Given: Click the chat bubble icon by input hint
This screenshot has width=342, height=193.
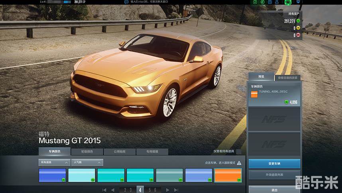Looking at the screenshot, I should click(x=126, y=2).
